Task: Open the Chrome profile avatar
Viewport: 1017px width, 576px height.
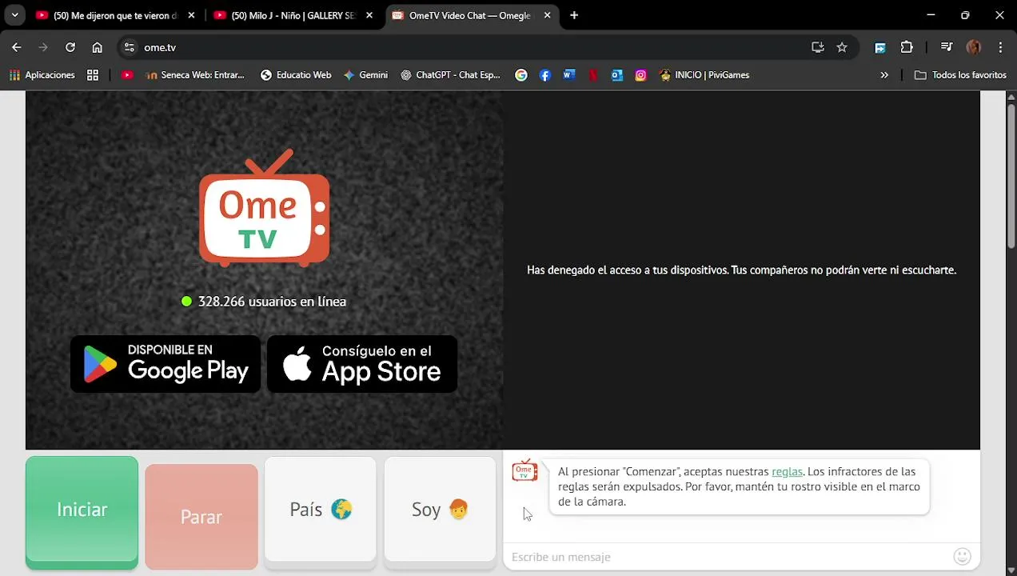Action: (974, 47)
